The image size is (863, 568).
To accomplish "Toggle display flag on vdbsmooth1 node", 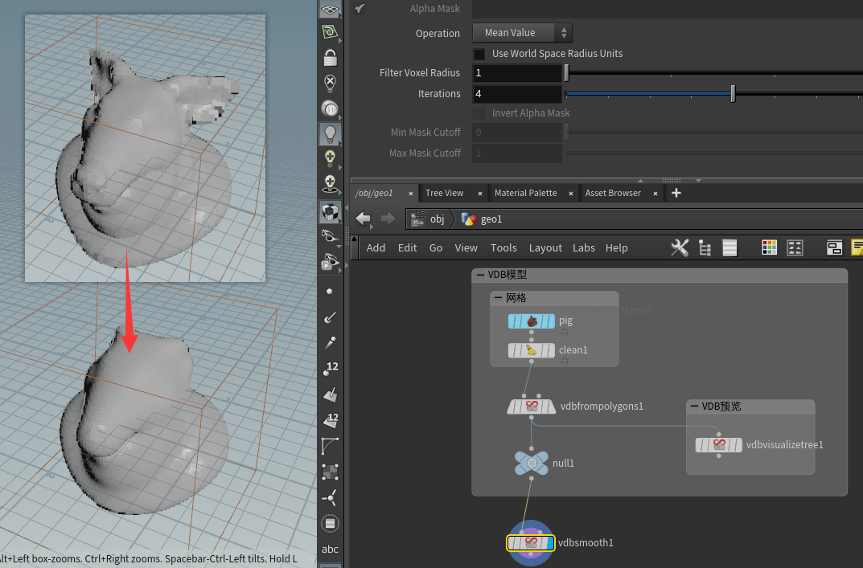I will click(549, 543).
